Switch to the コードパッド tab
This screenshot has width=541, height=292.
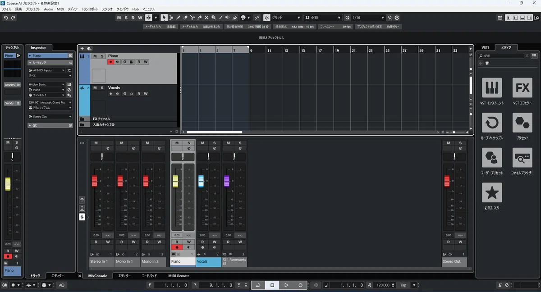(149, 276)
